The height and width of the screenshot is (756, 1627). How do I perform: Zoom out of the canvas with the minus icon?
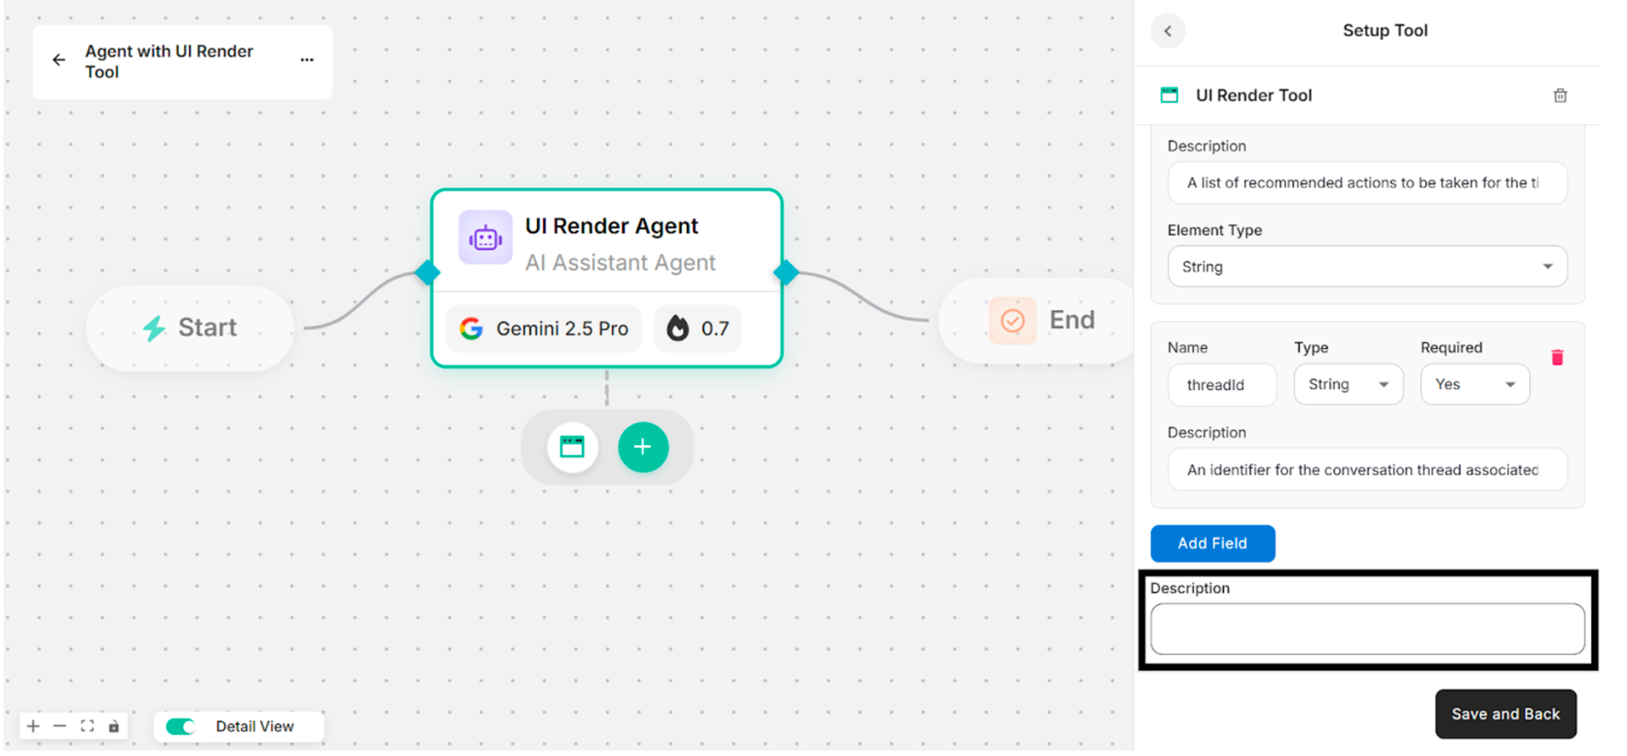pos(60,727)
